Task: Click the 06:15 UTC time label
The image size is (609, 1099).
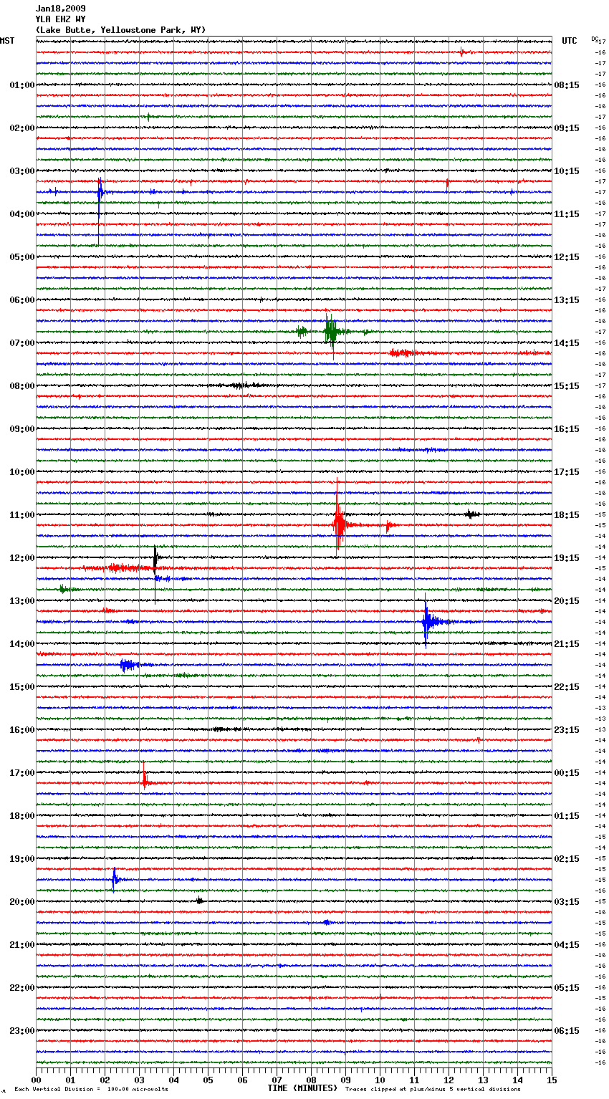Action: 567,1031
